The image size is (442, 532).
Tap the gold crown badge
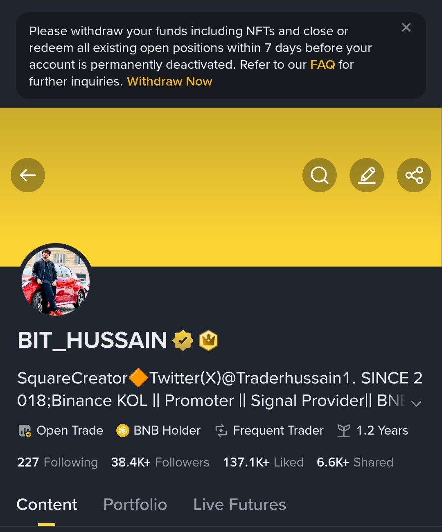[208, 340]
